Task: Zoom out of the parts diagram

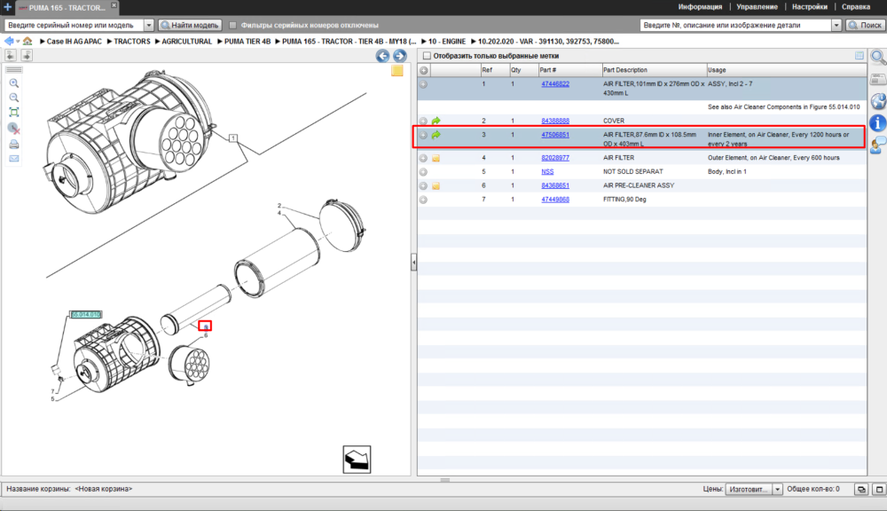Action: 14,98
